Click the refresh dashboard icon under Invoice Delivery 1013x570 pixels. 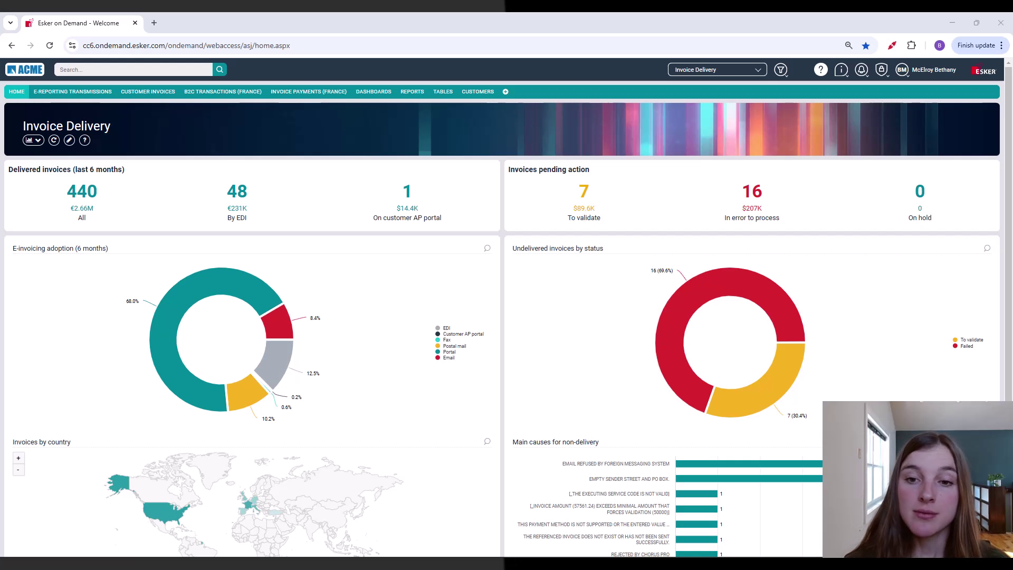tap(54, 140)
